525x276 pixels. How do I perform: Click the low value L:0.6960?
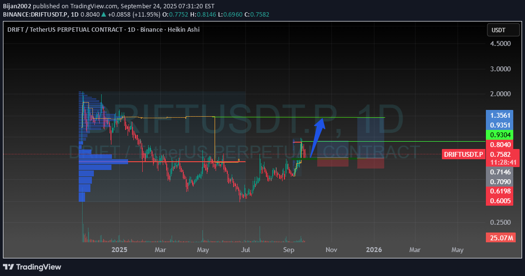pos(229,15)
